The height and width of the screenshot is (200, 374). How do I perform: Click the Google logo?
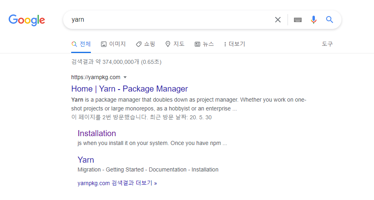[27, 20]
